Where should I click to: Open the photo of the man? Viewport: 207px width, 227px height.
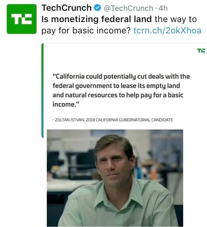[115, 178]
